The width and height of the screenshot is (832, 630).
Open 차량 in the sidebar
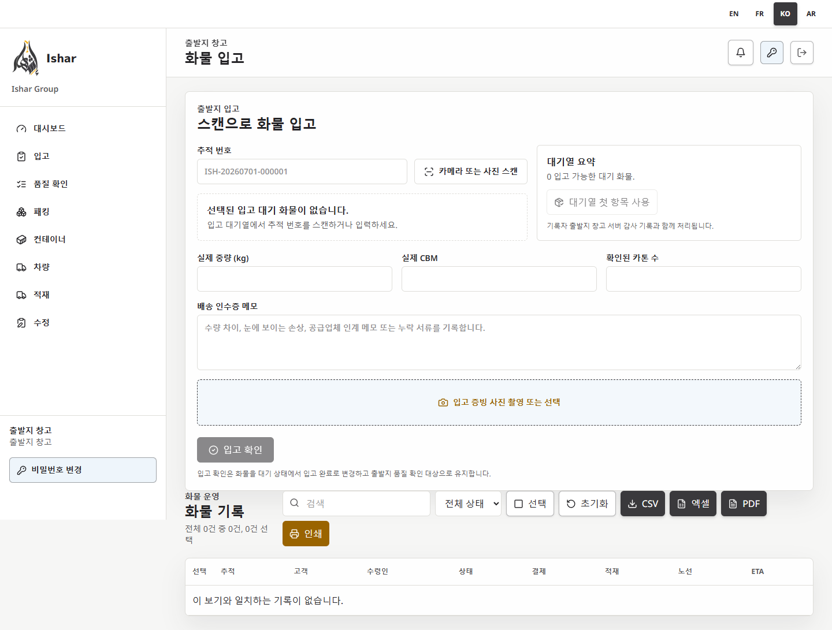tap(83, 267)
